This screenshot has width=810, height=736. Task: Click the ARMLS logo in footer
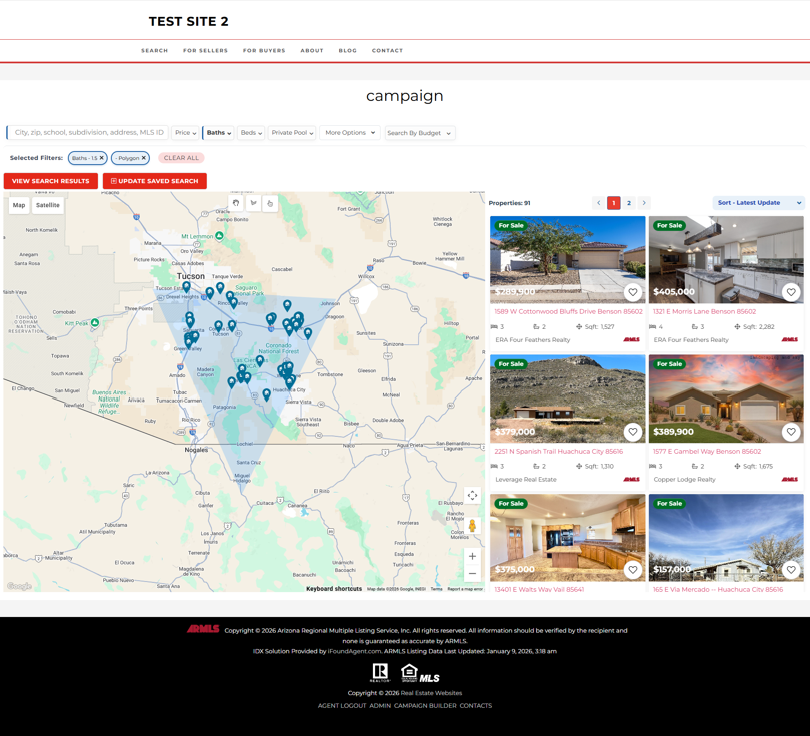[203, 629]
